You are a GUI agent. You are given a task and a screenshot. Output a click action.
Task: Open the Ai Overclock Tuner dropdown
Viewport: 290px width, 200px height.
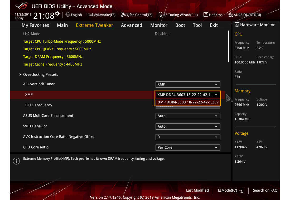click(x=188, y=84)
